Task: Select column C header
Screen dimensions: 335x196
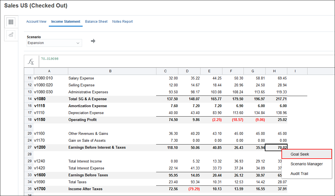Action: (166, 71)
